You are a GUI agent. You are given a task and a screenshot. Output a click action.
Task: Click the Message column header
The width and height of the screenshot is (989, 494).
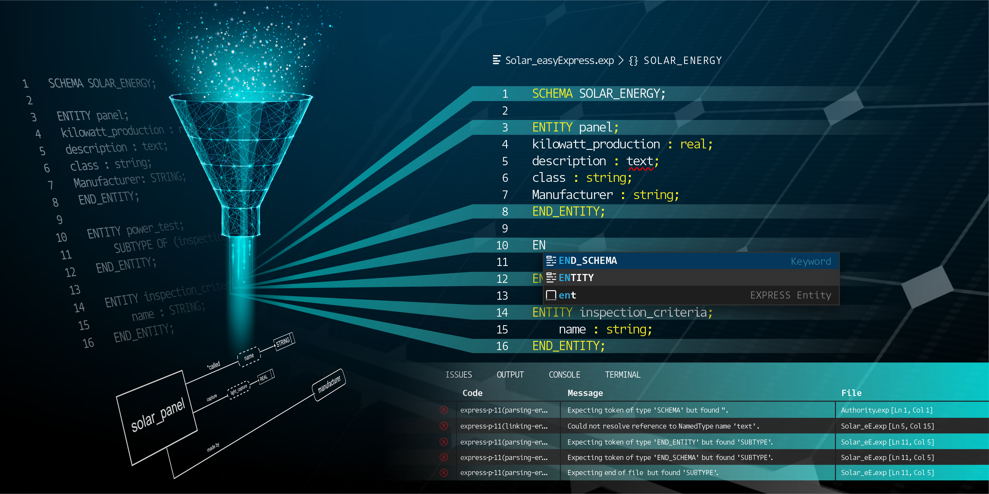(x=585, y=393)
